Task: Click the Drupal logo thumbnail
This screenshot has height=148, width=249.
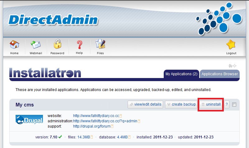Action: click(x=29, y=120)
